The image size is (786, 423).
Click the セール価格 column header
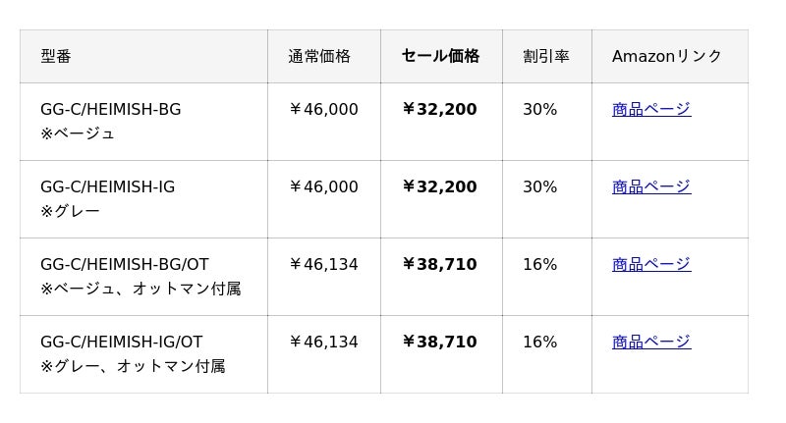440,56
